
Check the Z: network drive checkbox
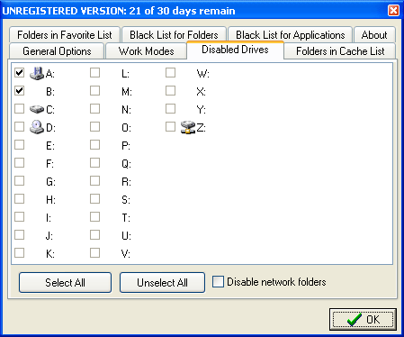point(170,127)
